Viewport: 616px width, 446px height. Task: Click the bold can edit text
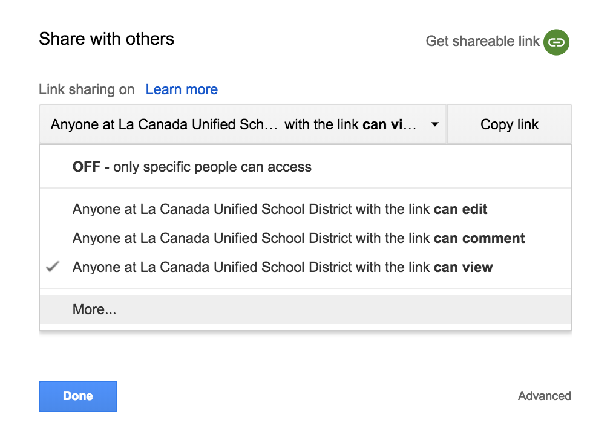460,209
